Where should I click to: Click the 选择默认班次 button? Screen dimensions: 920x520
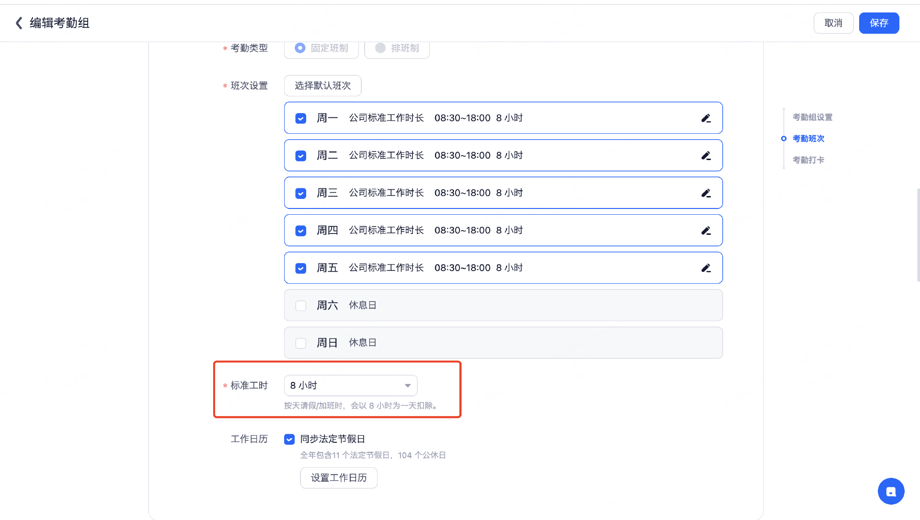322,86
